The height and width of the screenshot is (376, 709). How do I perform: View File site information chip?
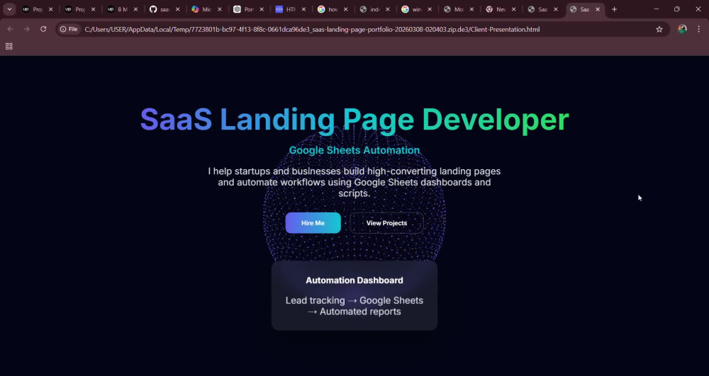[x=69, y=29]
